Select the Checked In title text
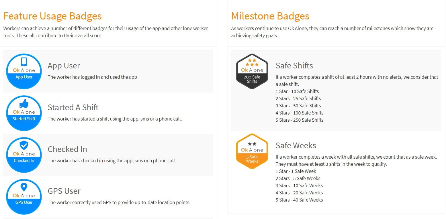Screen dimensions: 446x219 click(x=67, y=149)
